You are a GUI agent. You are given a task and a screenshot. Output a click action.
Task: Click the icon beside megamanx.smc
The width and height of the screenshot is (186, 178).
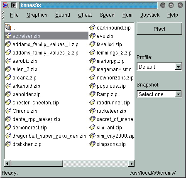pos(92,69)
